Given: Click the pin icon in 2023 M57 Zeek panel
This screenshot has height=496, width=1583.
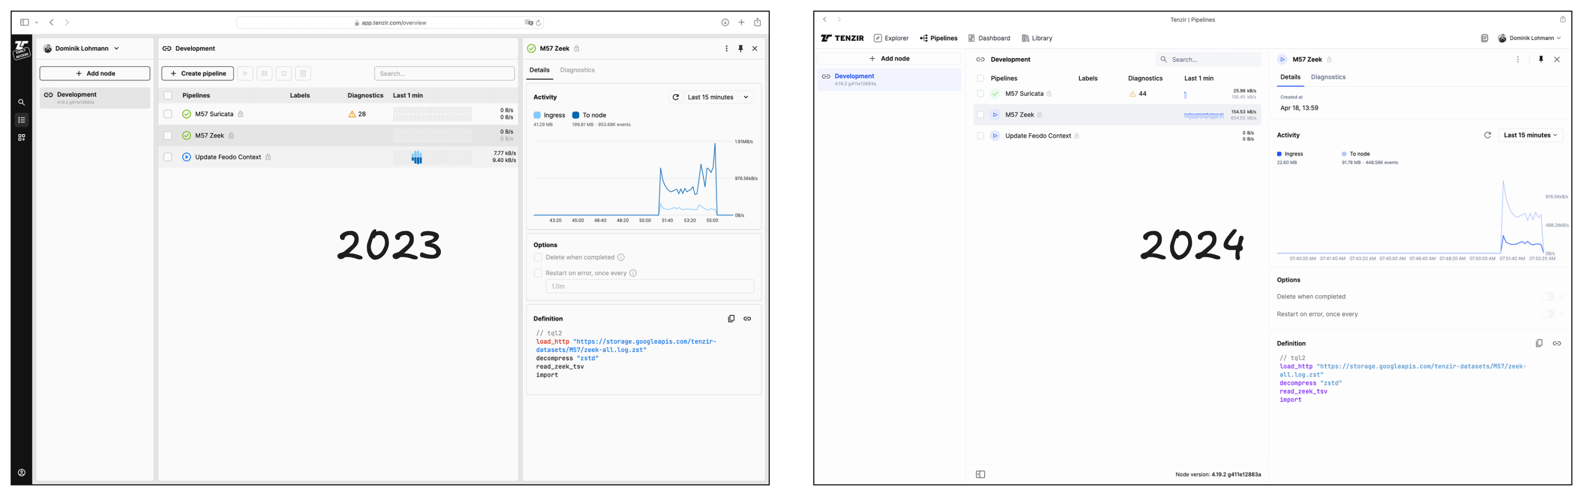Looking at the screenshot, I should 740,48.
